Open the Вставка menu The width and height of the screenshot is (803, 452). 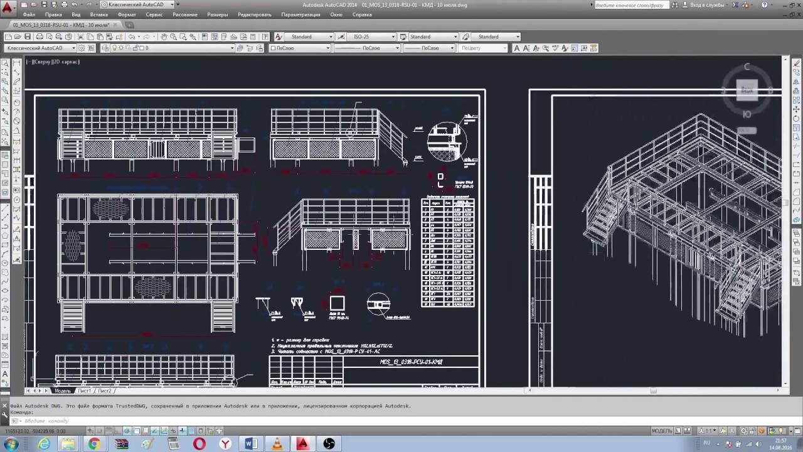(x=99, y=14)
